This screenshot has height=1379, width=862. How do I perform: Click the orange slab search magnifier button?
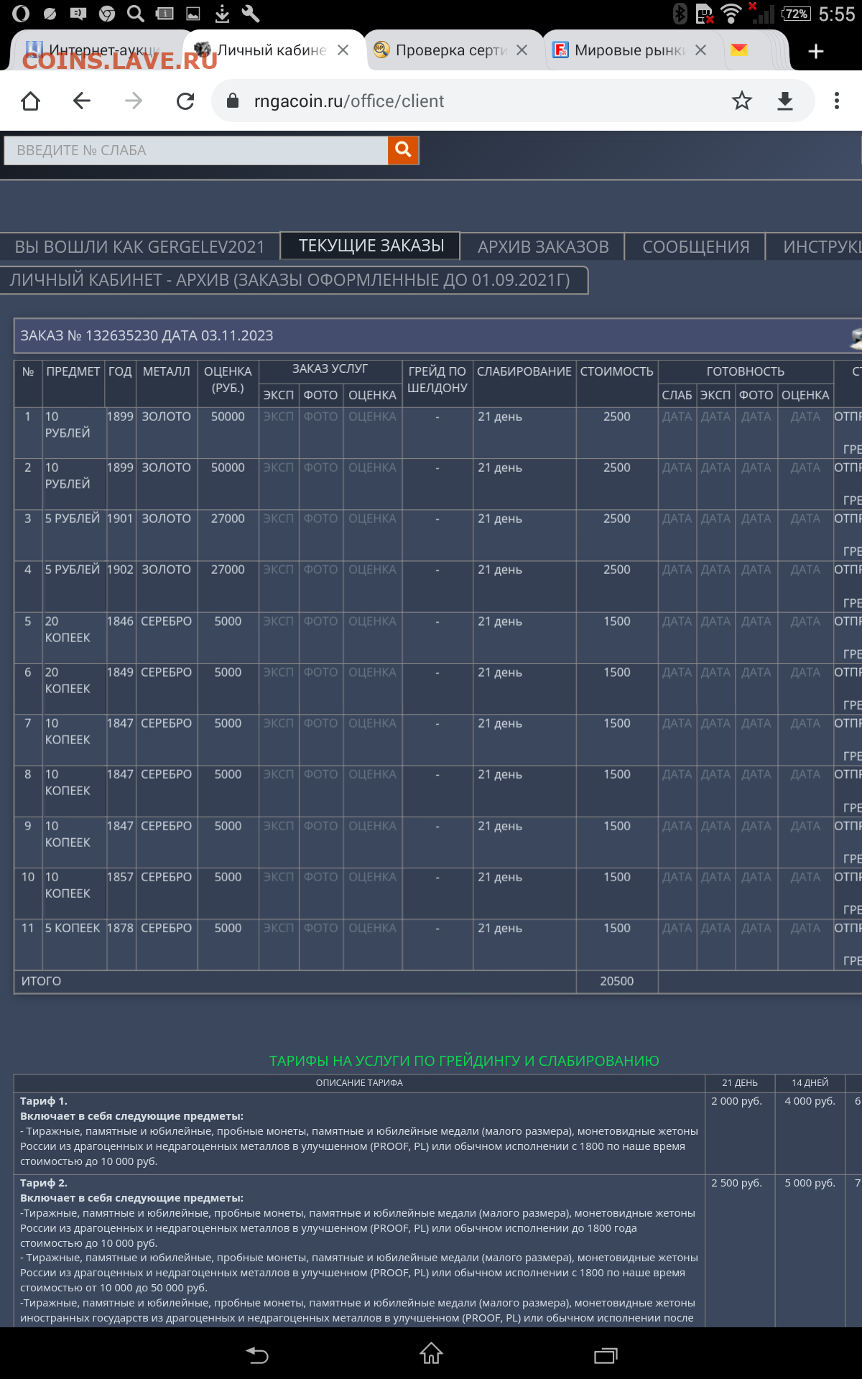click(x=403, y=150)
